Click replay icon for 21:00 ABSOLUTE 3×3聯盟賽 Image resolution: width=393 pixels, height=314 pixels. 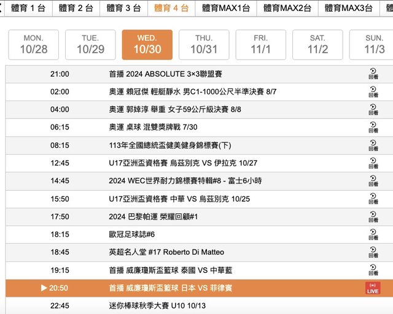(x=373, y=74)
